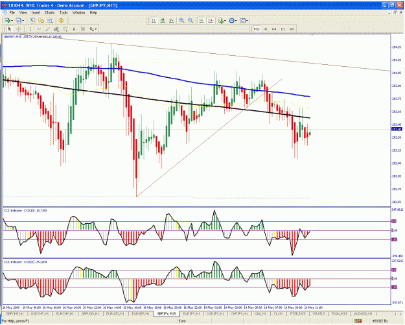Toggle Auto Scroll chart button

pyautogui.click(x=202, y=20)
